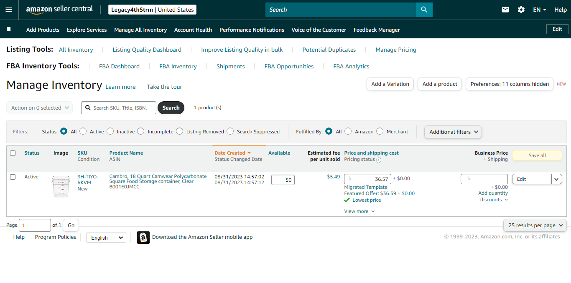Open the Legacy4thStrm account switcher
Viewport: 571px width, 283px height.
click(152, 10)
